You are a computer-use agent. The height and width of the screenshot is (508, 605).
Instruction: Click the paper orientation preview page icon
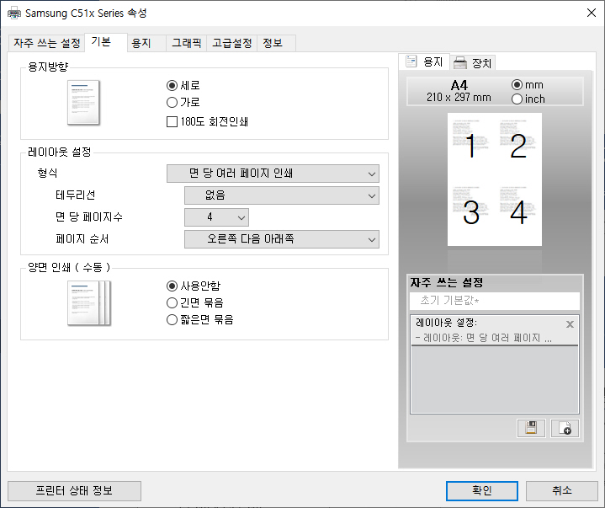point(84,103)
